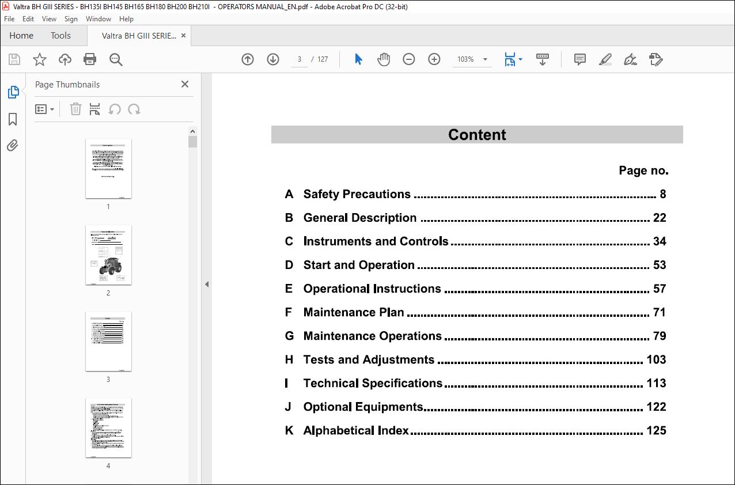
Task: Select the Highlight text pen tool
Action: [605, 59]
